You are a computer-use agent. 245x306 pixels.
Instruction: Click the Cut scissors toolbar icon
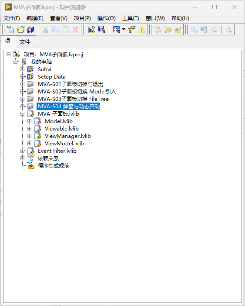coord(46,30)
